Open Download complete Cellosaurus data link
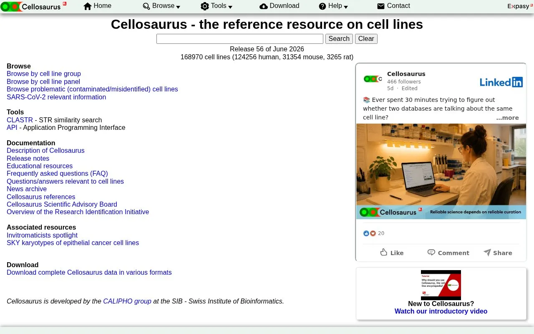534x334 pixels. pyautogui.click(x=89, y=273)
